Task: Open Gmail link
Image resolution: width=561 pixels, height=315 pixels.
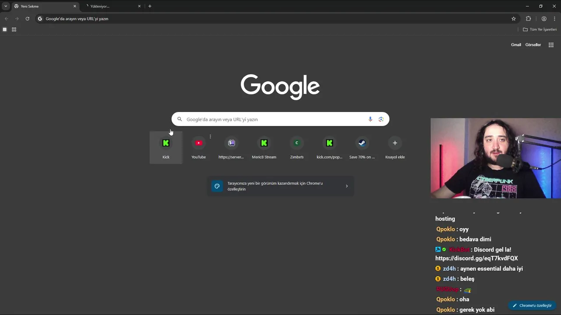Action: click(x=516, y=45)
